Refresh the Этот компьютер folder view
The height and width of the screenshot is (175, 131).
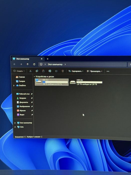tap(34, 64)
